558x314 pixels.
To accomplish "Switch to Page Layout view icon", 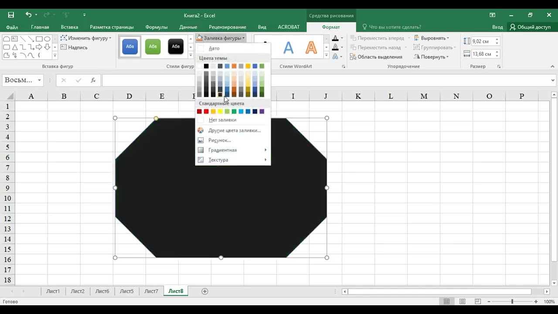I will click(463, 302).
